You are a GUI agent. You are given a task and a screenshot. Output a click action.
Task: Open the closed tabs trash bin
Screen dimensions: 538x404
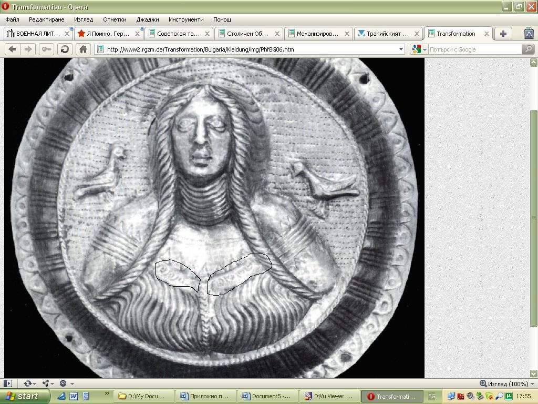point(529,34)
